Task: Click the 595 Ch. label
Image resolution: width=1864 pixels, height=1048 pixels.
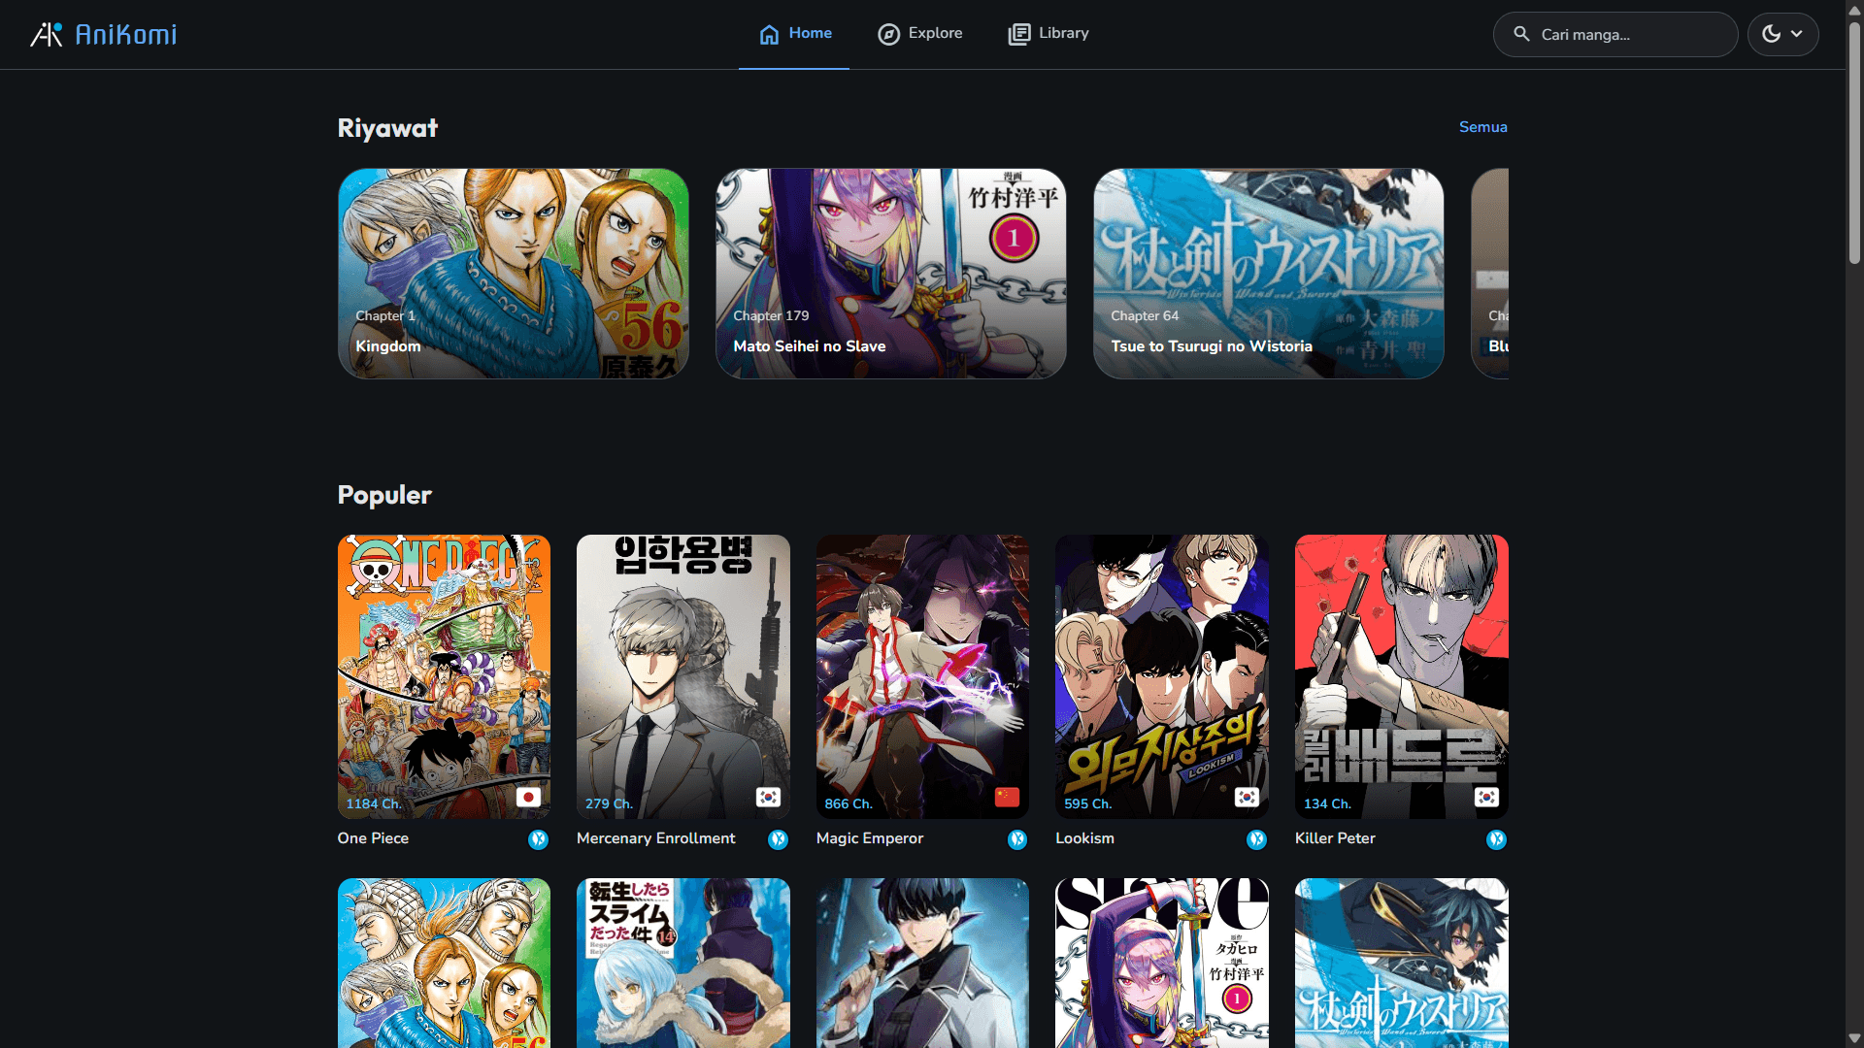Action: point(1087,803)
